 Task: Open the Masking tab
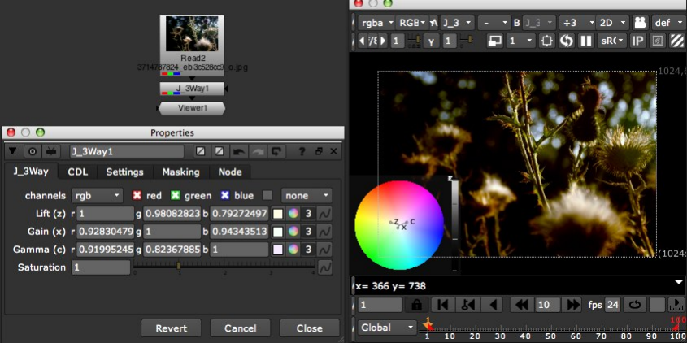[x=181, y=172]
